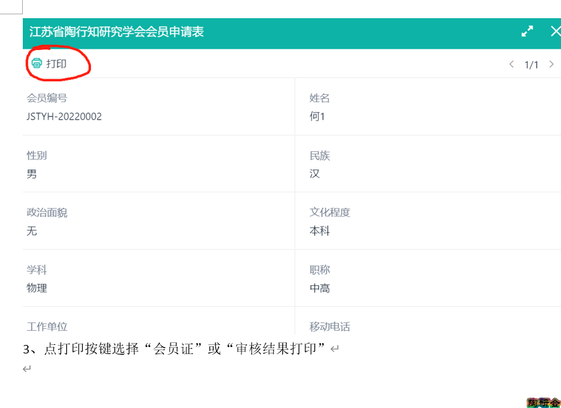This screenshot has height=408, width=561.
Task: Click the title 江苏省陶行知研究学会会员申请表
Action: point(116,32)
